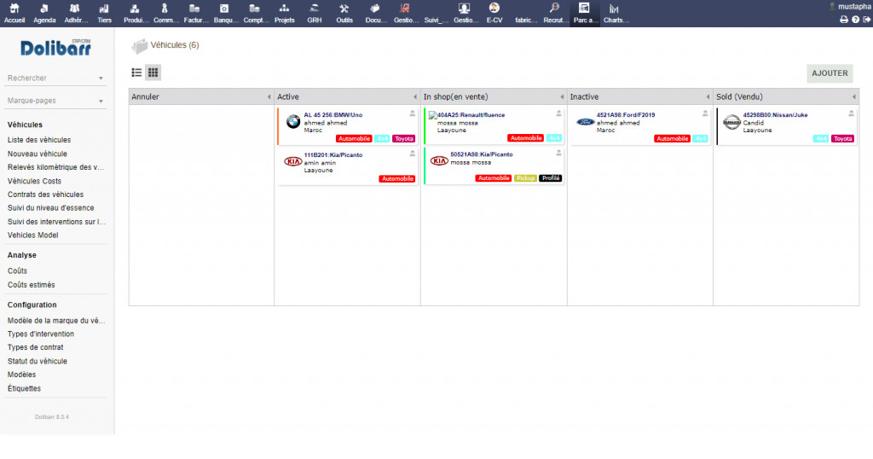Open the 404A25:Renault/fluence vehicle
Viewport: 873px width, 459px height.
[x=471, y=114]
